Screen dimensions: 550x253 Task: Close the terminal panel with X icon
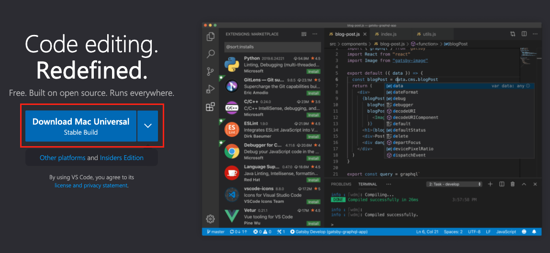[x=535, y=184]
